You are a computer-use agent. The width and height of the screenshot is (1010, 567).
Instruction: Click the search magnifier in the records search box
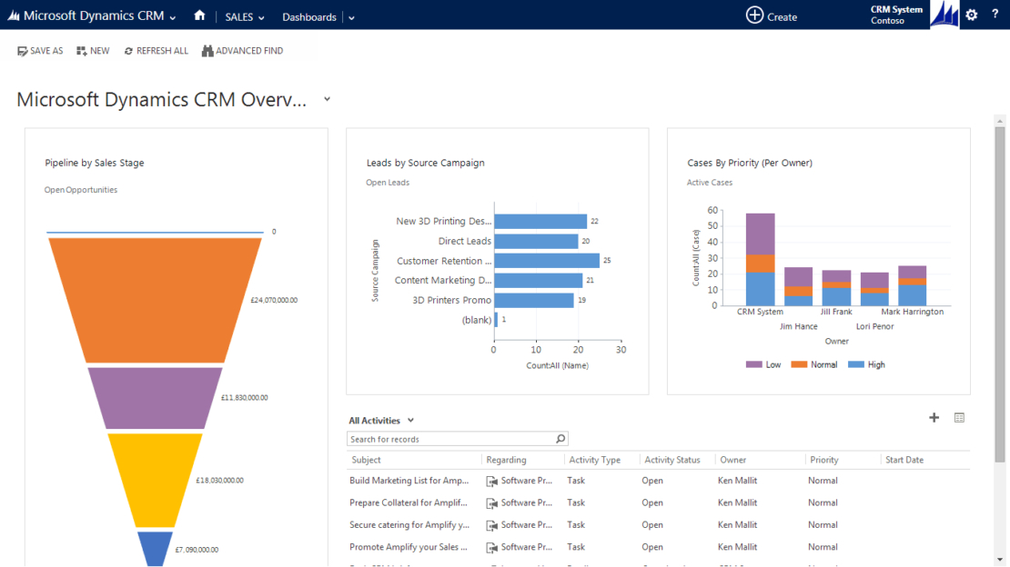click(x=559, y=437)
